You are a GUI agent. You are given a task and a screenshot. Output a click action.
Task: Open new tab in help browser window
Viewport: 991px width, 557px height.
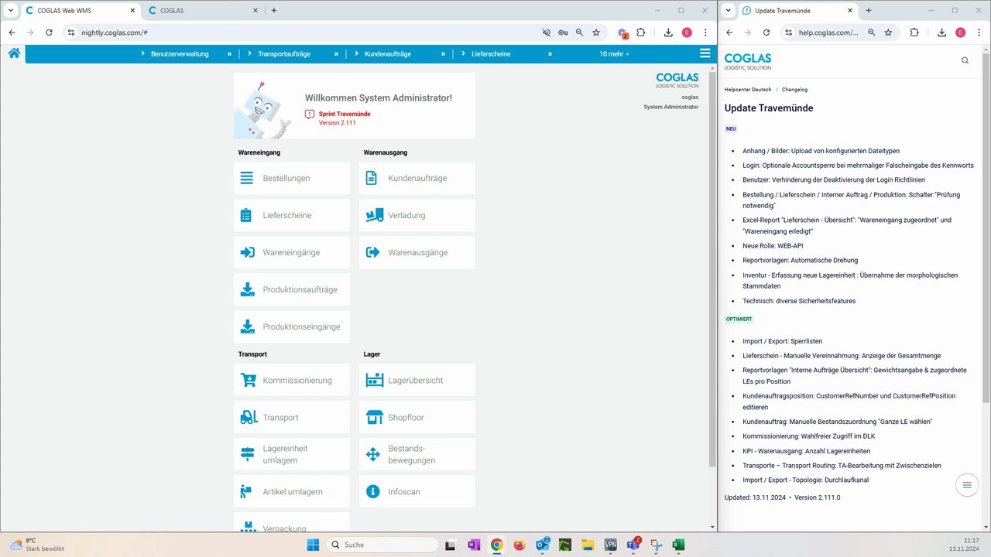coord(869,10)
